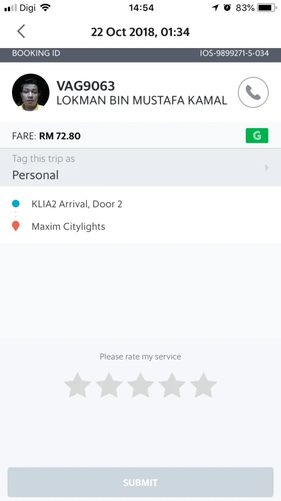Tap the battery icon in the status bar
This screenshot has width=281, height=501.
tap(267, 8)
